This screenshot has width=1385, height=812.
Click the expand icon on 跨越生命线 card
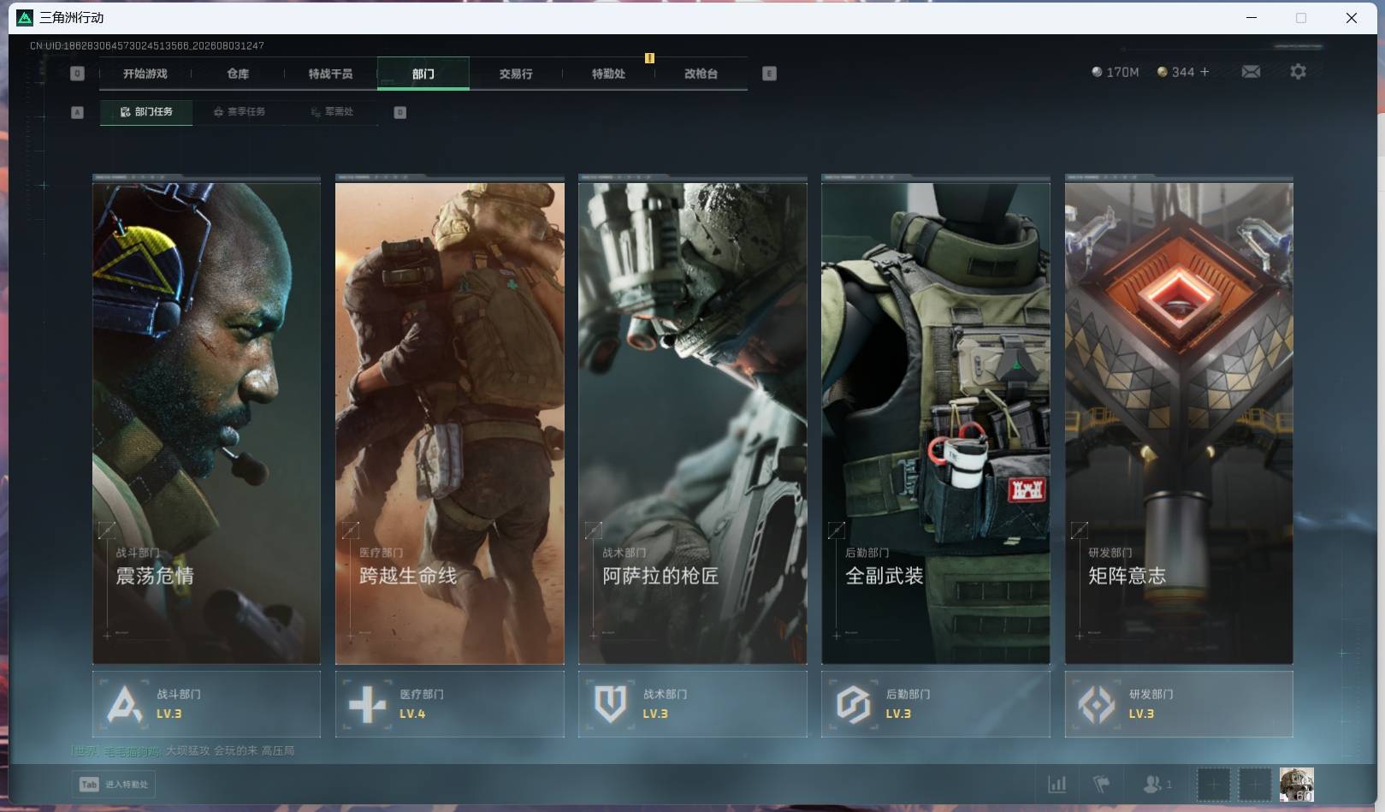coord(351,530)
